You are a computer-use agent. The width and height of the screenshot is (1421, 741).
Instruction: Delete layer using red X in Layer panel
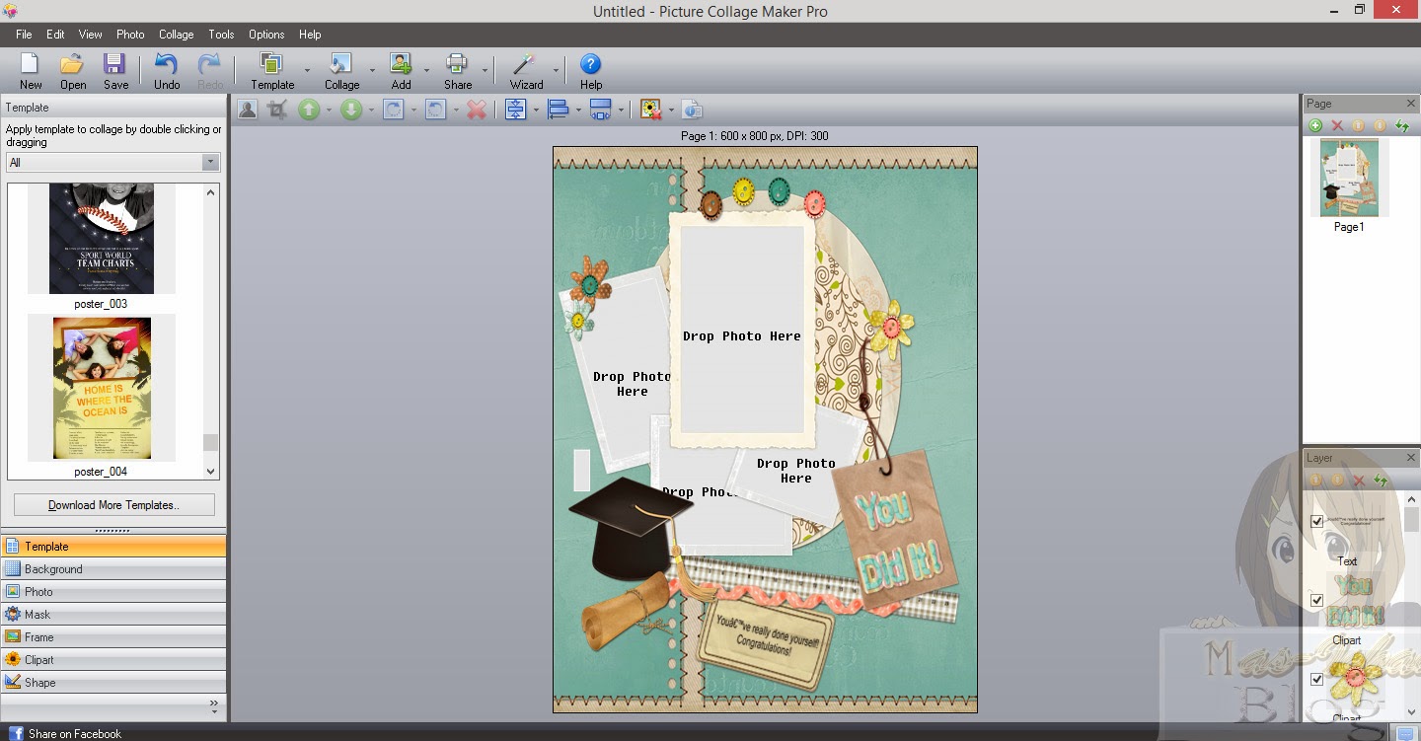click(x=1359, y=481)
